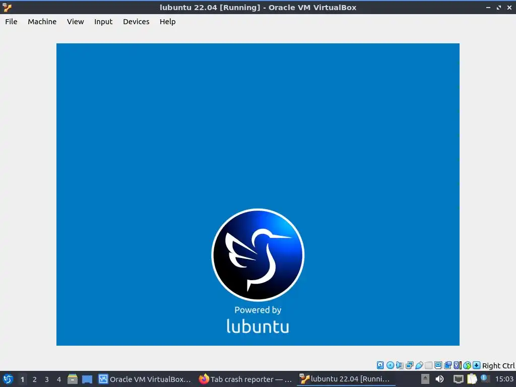The width and height of the screenshot is (516, 387).
Task: Switch to workspace 1
Action: [x=22, y=379]
